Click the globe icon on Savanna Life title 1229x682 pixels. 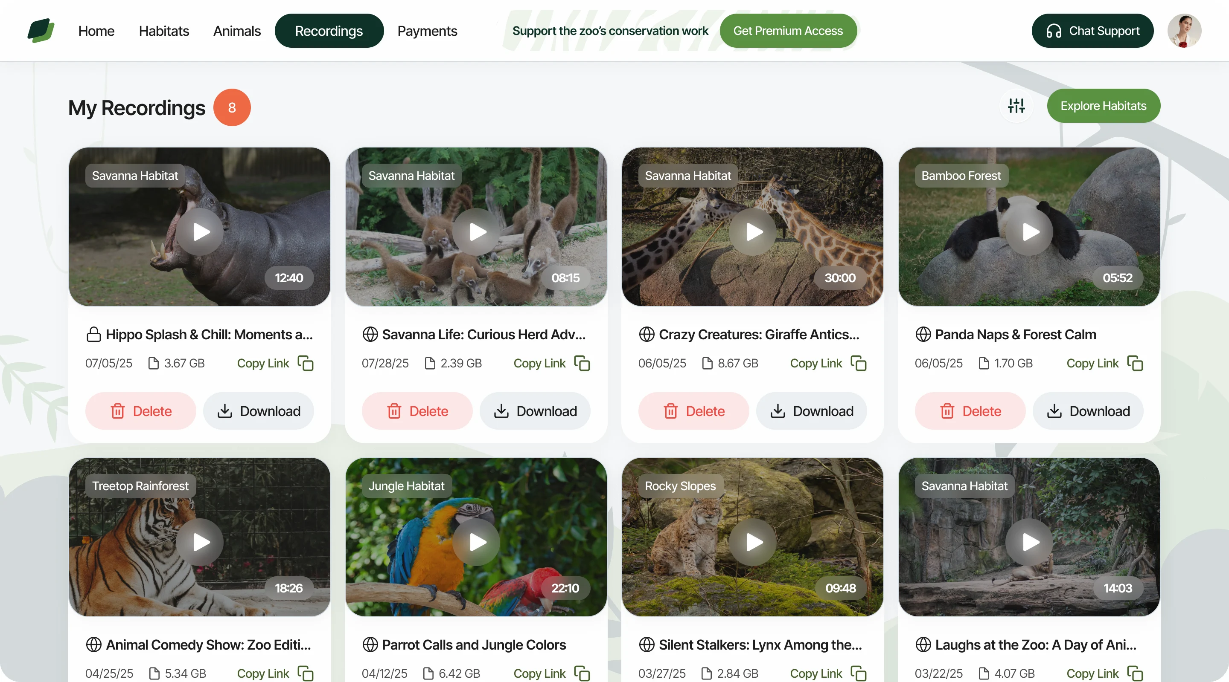(x=370, y=335)
